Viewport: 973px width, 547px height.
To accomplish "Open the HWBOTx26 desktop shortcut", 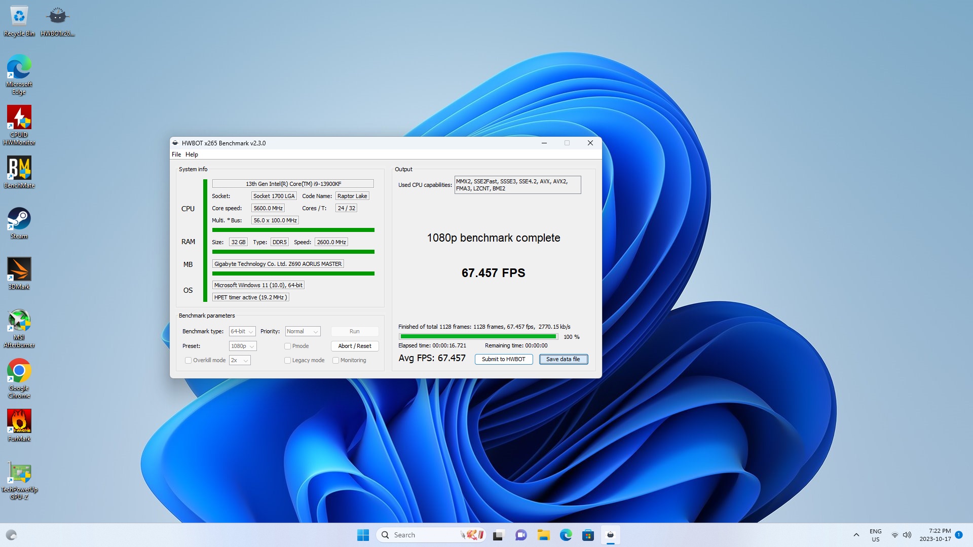I will [57, 21].
